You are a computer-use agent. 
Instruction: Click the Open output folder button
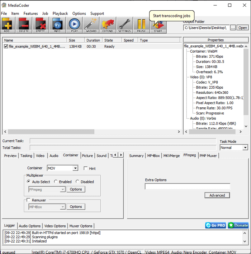click(243, 28)
